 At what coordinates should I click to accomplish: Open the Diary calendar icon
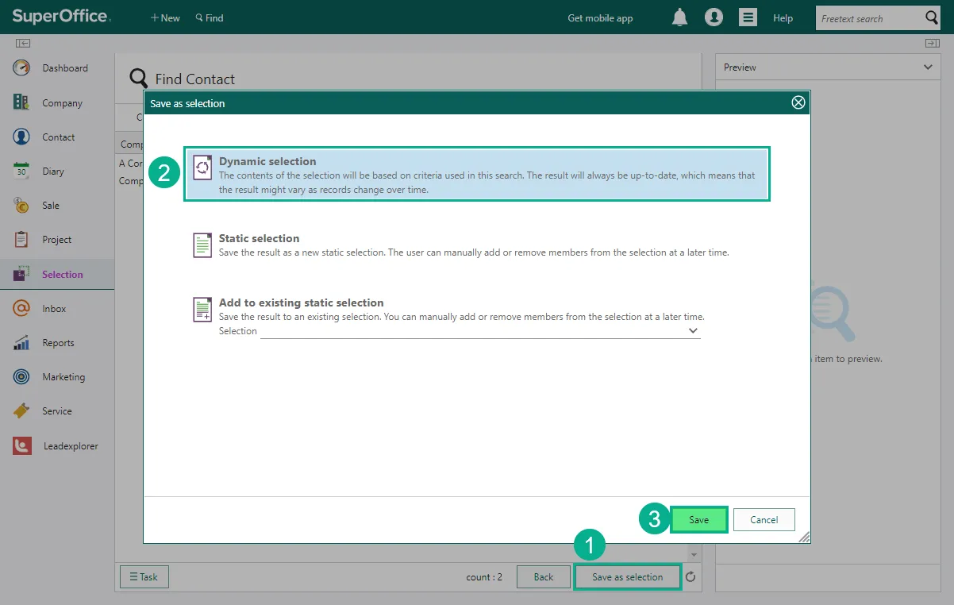click(21, 171)
